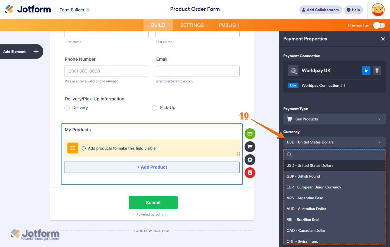Remove Worldpay UK connection with trash icon
Image resolution: width=390 pixels, height=247 pixels.
(x=377, y=70)
